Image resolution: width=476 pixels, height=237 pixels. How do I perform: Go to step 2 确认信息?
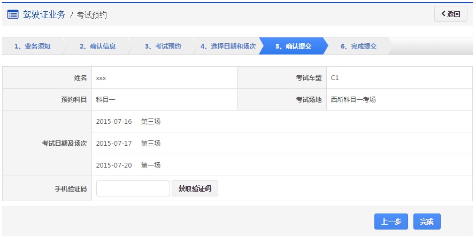(97, 46)
